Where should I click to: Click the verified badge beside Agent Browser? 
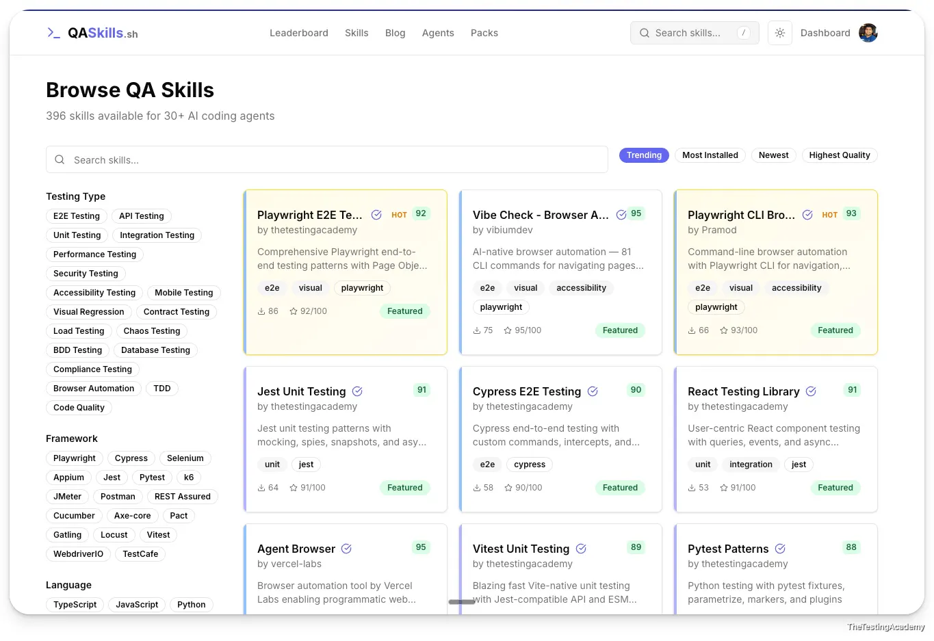click(x=346, y=549)
